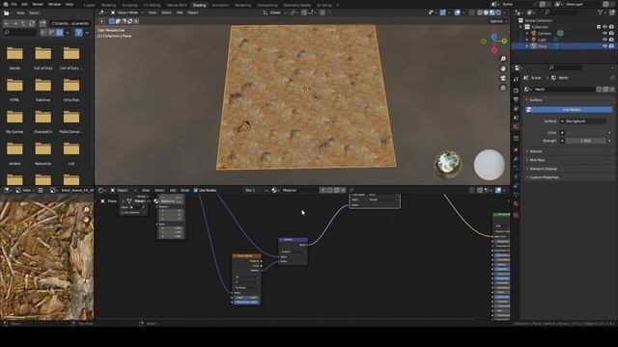
Task: Open the Render menu
Action: point(38,4)
